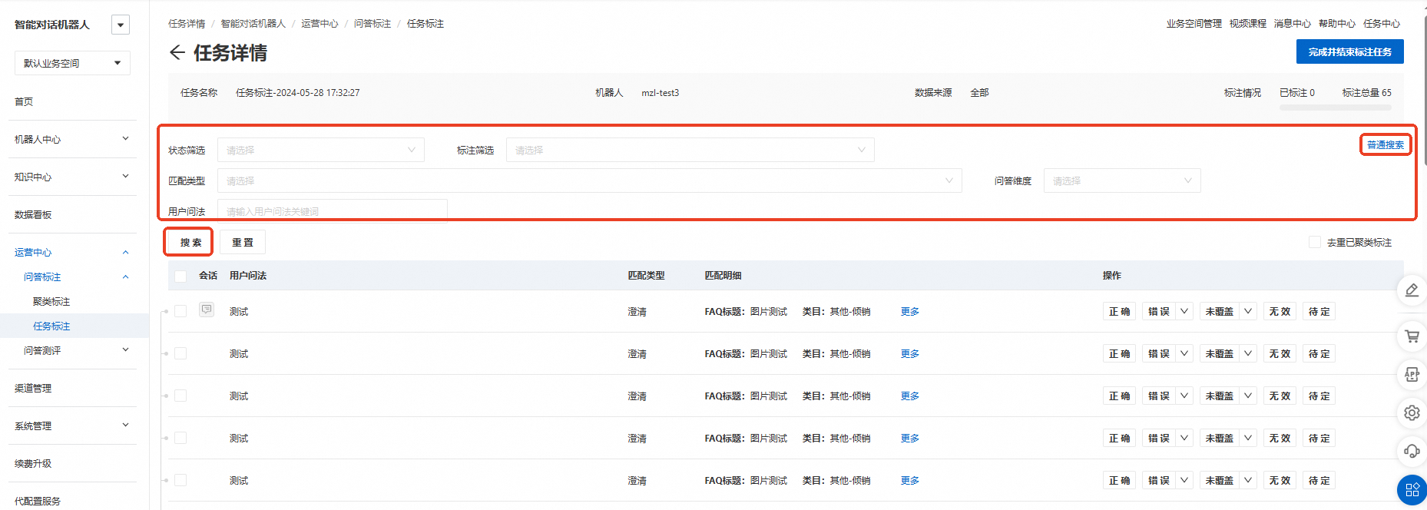Open 续费升级 in the sidebar

point(33,463)
